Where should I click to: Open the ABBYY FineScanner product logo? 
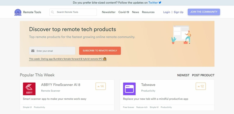click(29, 89)
